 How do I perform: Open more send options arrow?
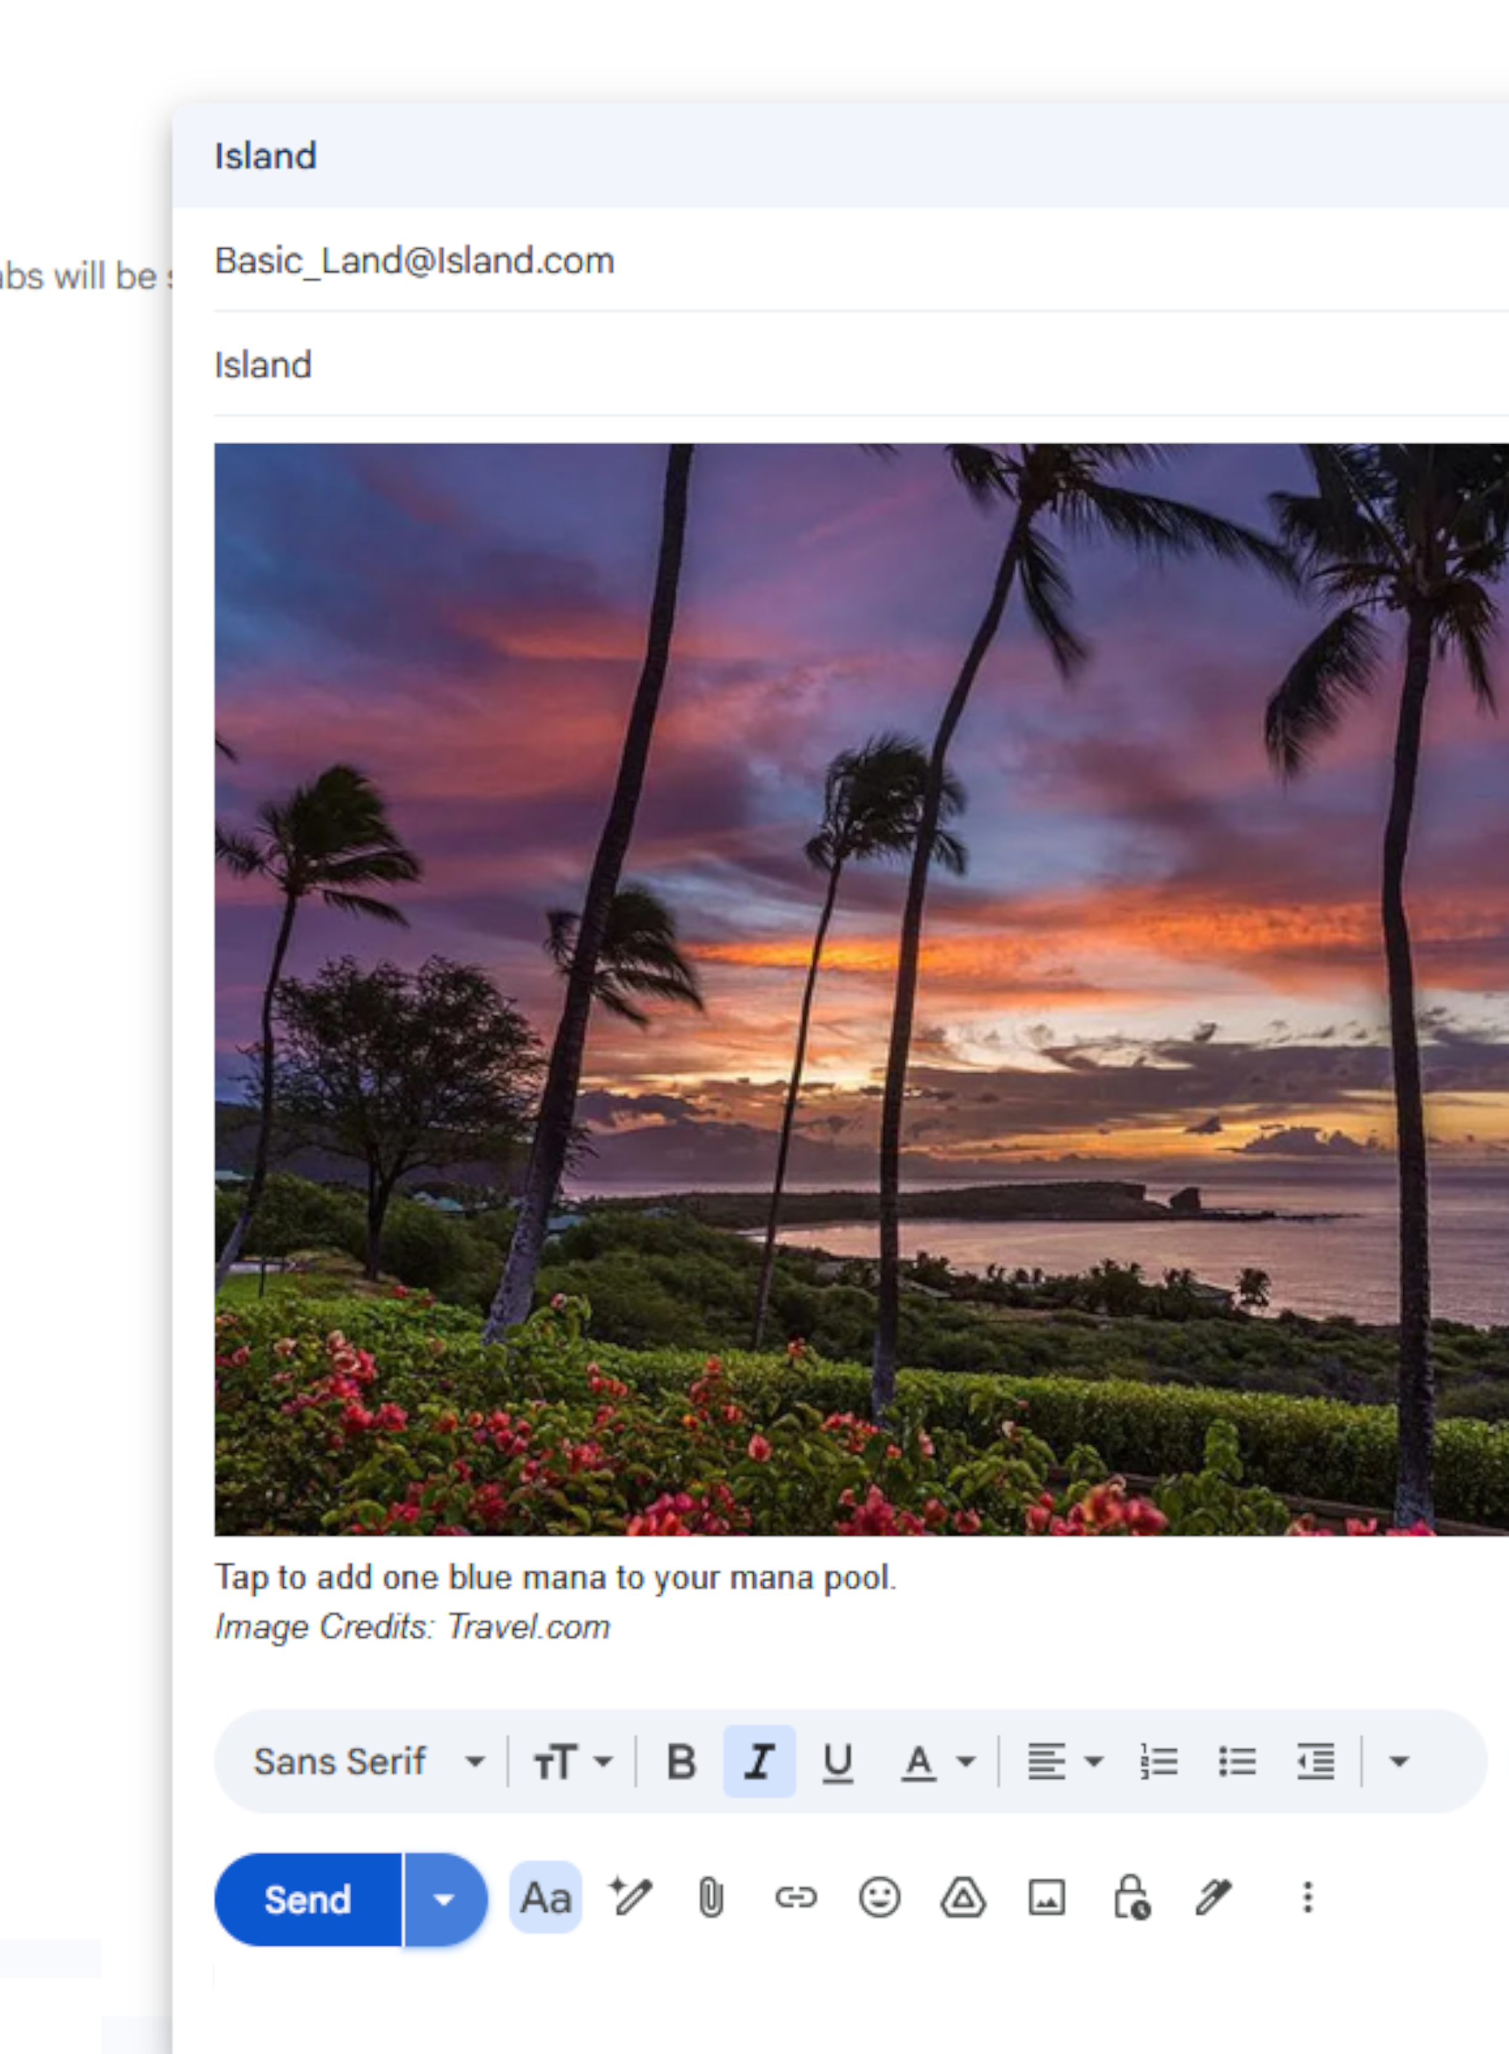click(445, 1899)
